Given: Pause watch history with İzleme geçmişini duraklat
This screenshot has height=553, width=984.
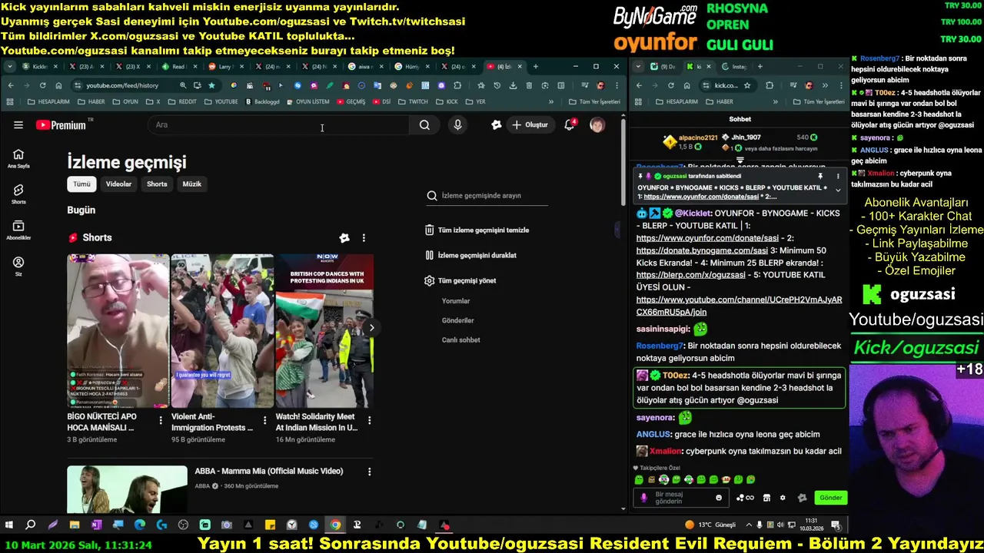Looking at the screenshot, I should click(x=470, y=255).
